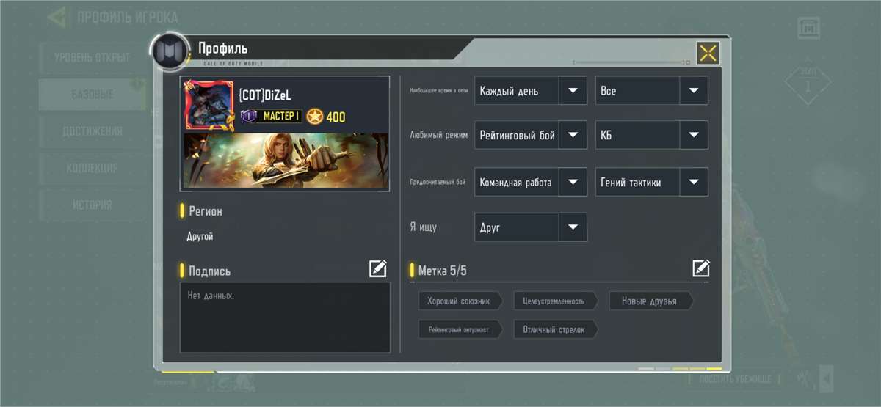This screenshot has height=407, width=881.
Task: Click the Call of Duty Mobile logo icon
Action: click(x=171, y=53)
